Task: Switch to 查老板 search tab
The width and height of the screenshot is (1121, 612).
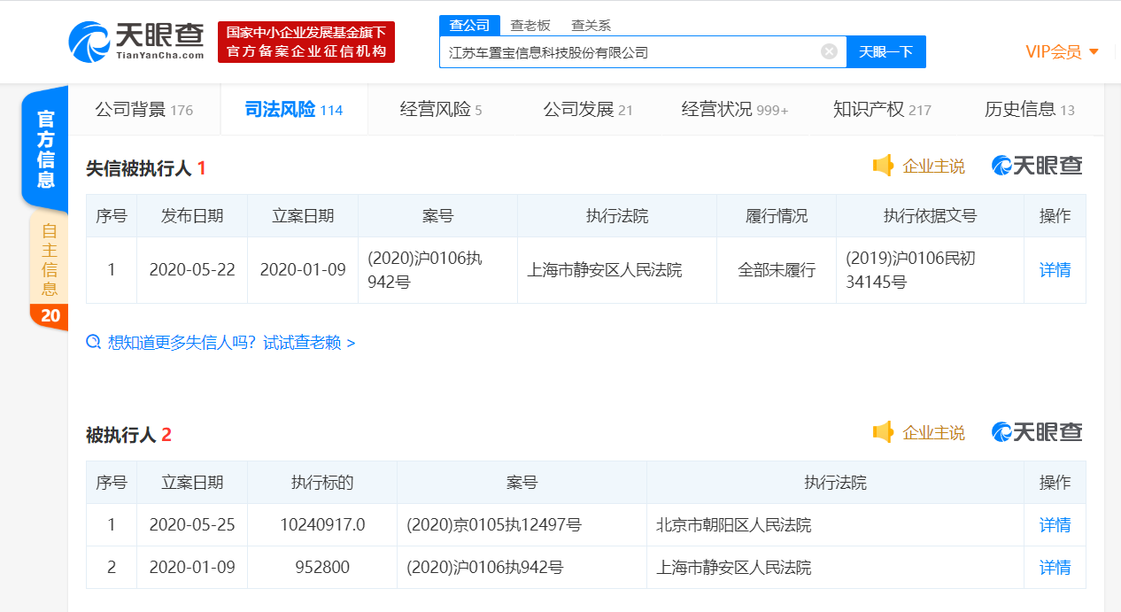Action: [530, 26]
